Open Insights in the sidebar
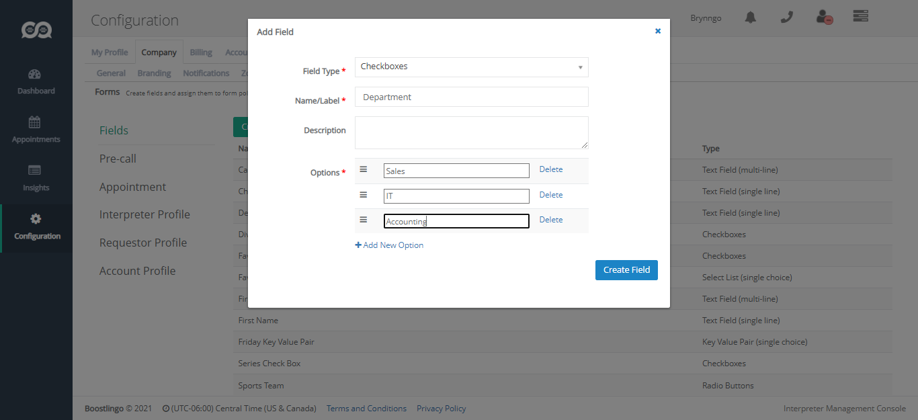Image resolution: width=918 pixels, height=420 pixels. 36,178
